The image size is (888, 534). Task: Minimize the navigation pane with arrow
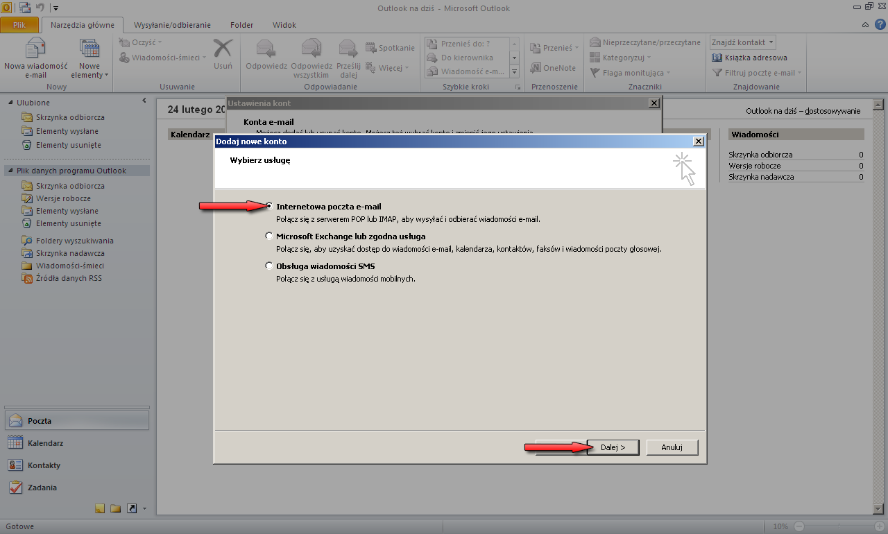coord(144,101)
